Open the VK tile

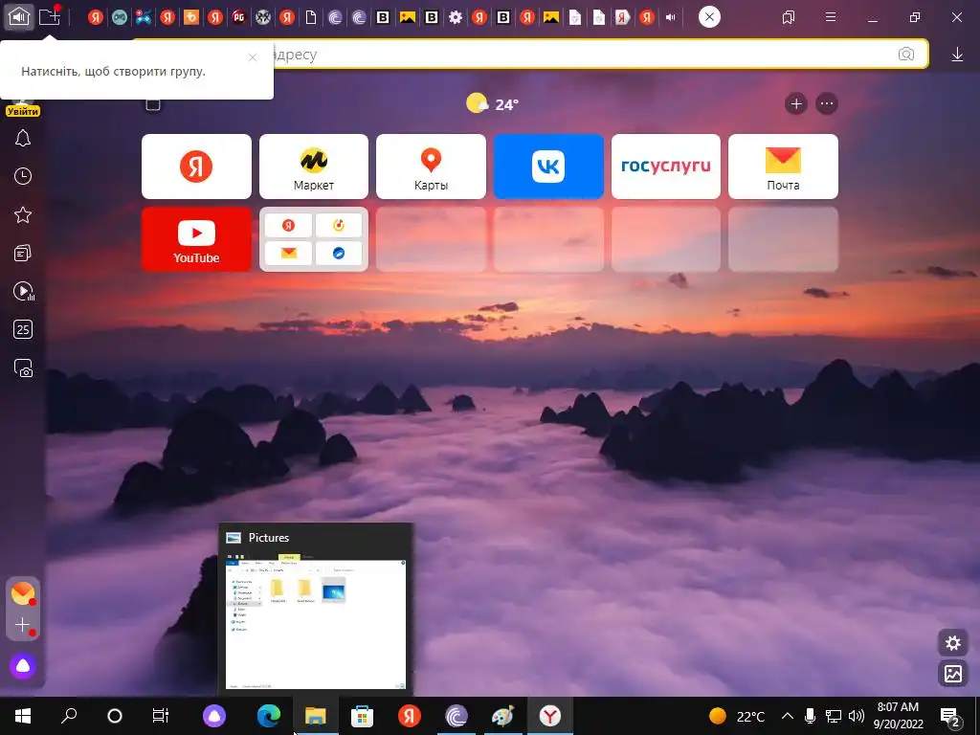pyautogui.click(x=548, y=167)
